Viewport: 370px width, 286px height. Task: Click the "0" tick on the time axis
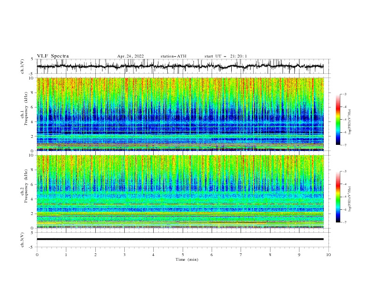37,255
